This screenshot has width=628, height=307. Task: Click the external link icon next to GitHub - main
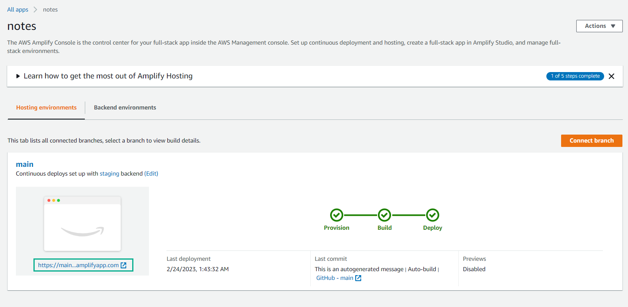click(358, 278)
